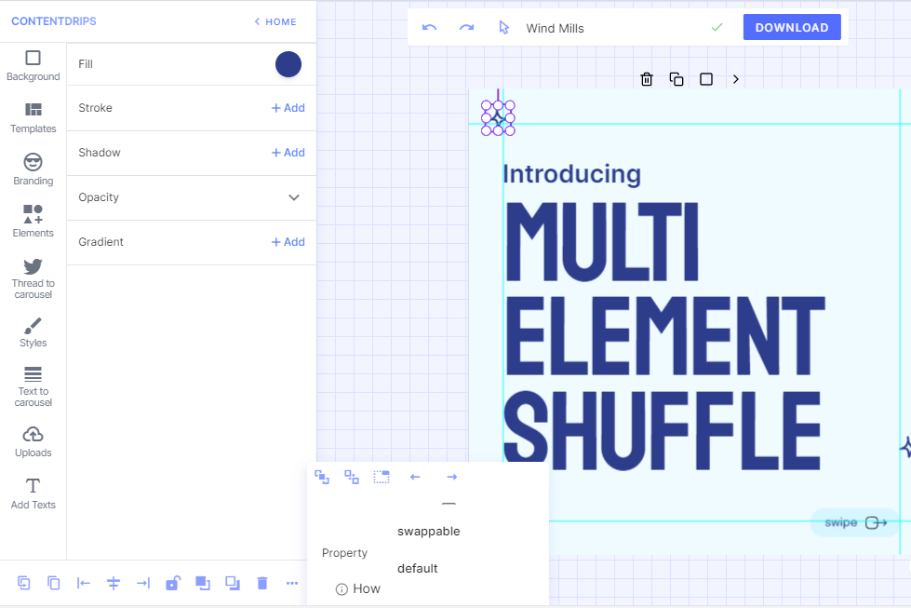Open the Templates panel

pos(33,117)
